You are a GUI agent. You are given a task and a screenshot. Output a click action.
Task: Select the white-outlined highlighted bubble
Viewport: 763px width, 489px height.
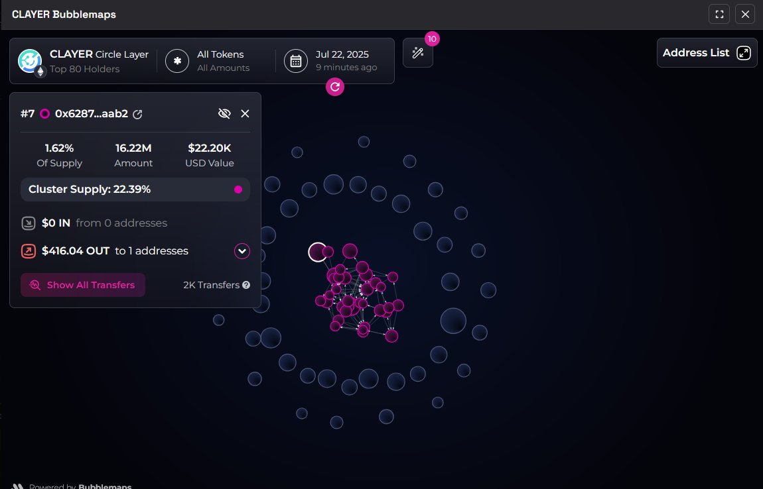coord(317,252)
